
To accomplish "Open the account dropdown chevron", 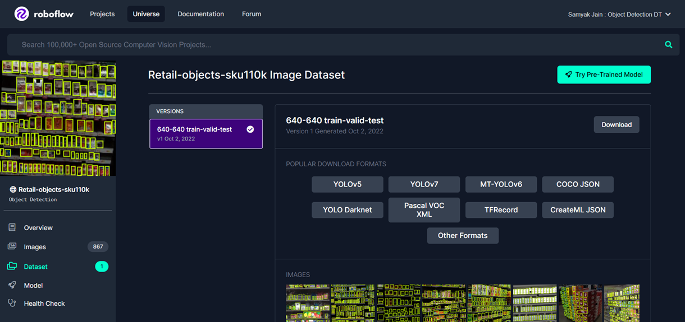I will coord(668,15).
